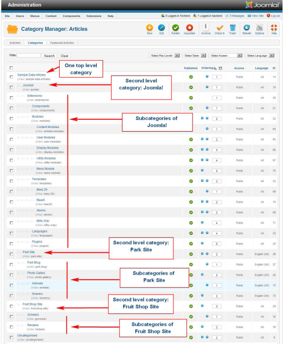Click the save order icon beside Ordering
Viewport: 283px width, 344px height.
click(220, 68)
